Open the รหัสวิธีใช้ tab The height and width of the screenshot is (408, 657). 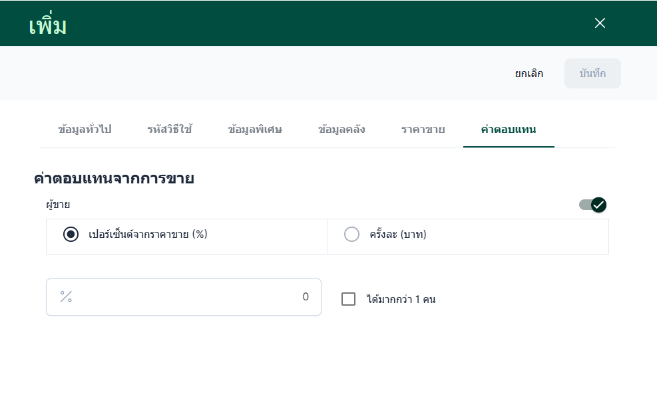(170, 130)
